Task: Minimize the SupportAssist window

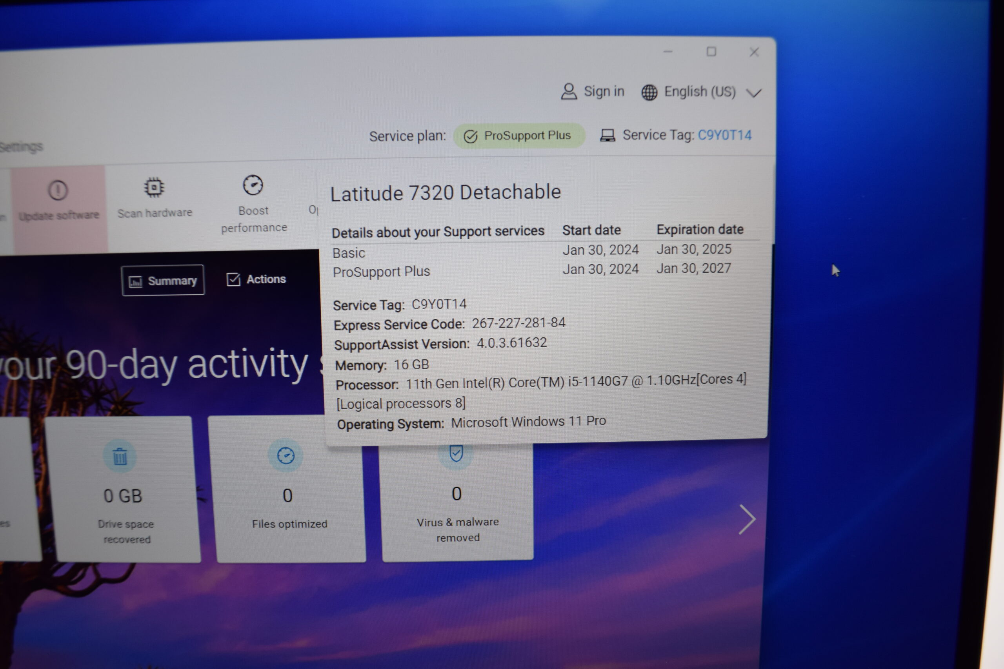Action: coord(668,52)
